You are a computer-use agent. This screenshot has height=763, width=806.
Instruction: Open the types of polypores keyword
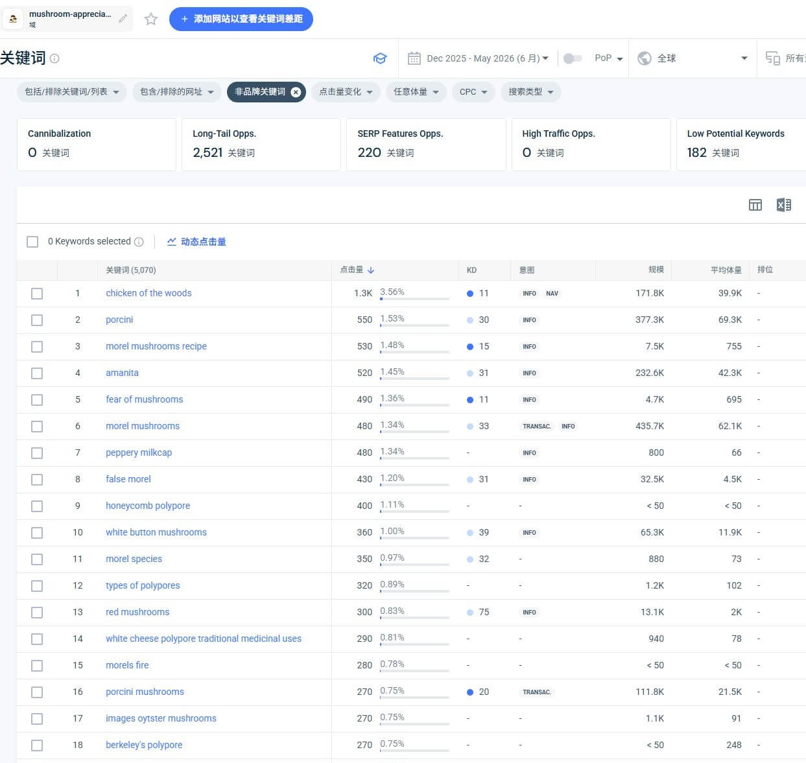[x=143, y=585]
